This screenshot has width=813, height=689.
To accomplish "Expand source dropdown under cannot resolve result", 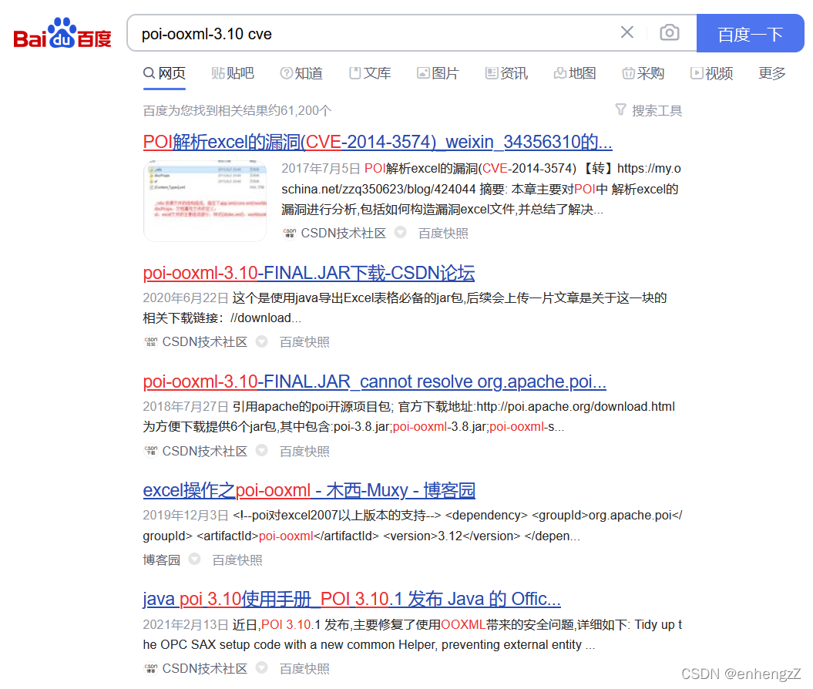I will click(x=262, y=450).
